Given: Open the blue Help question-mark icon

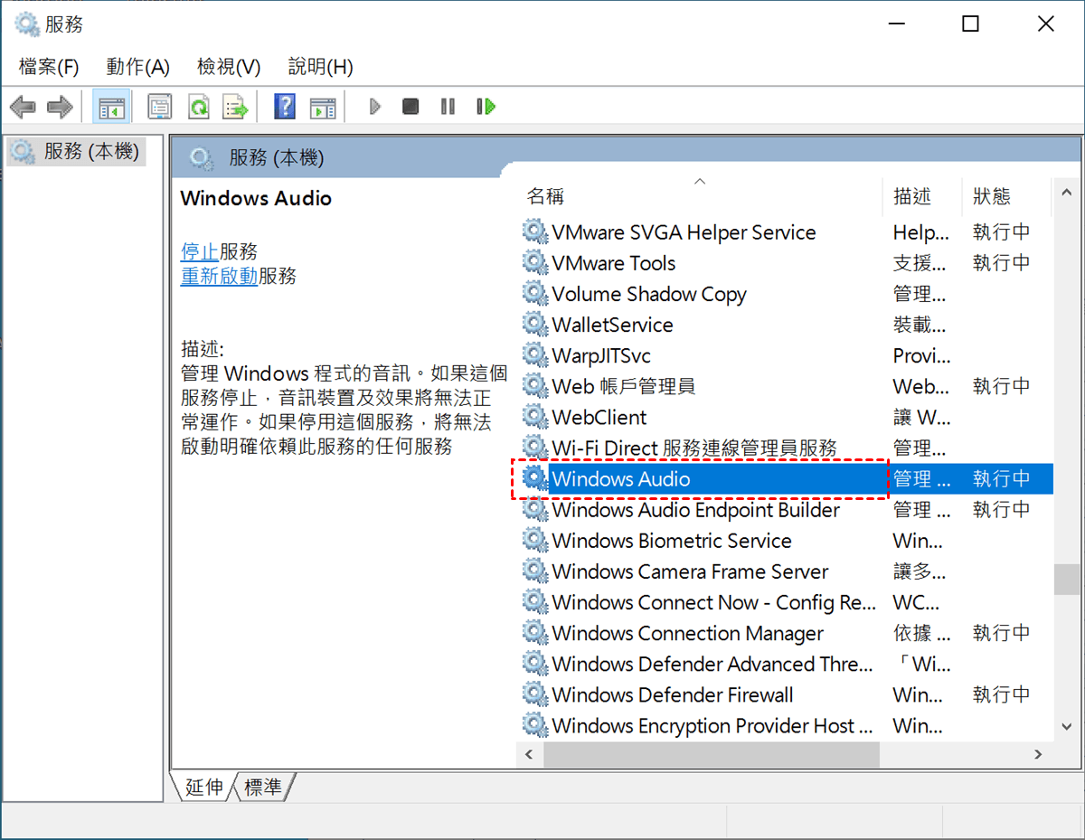Looking at the screenshot, I should pyautogui.click(x=284, y=108).
